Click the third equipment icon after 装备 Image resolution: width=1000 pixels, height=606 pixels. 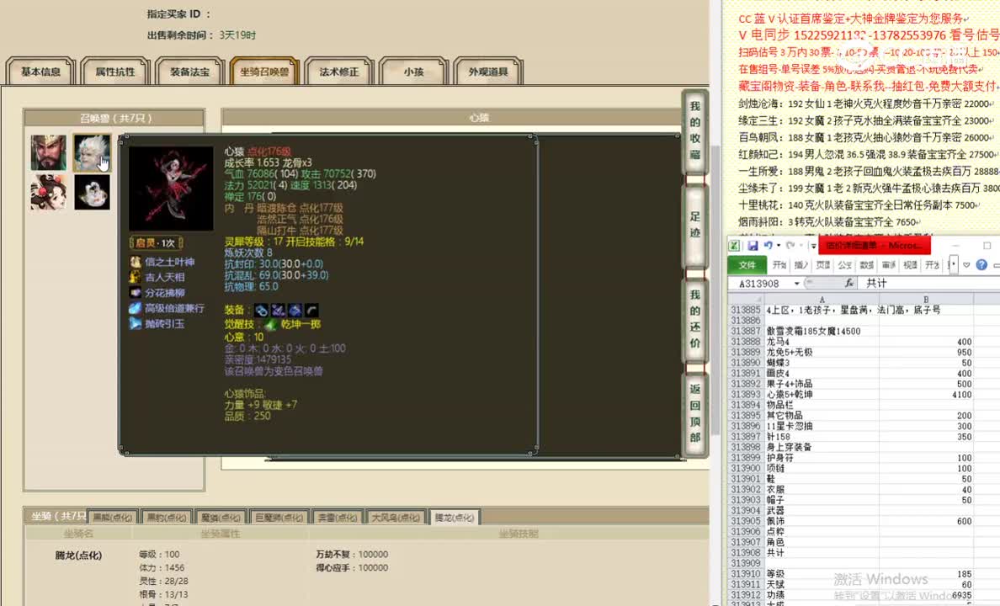[295, 310]
